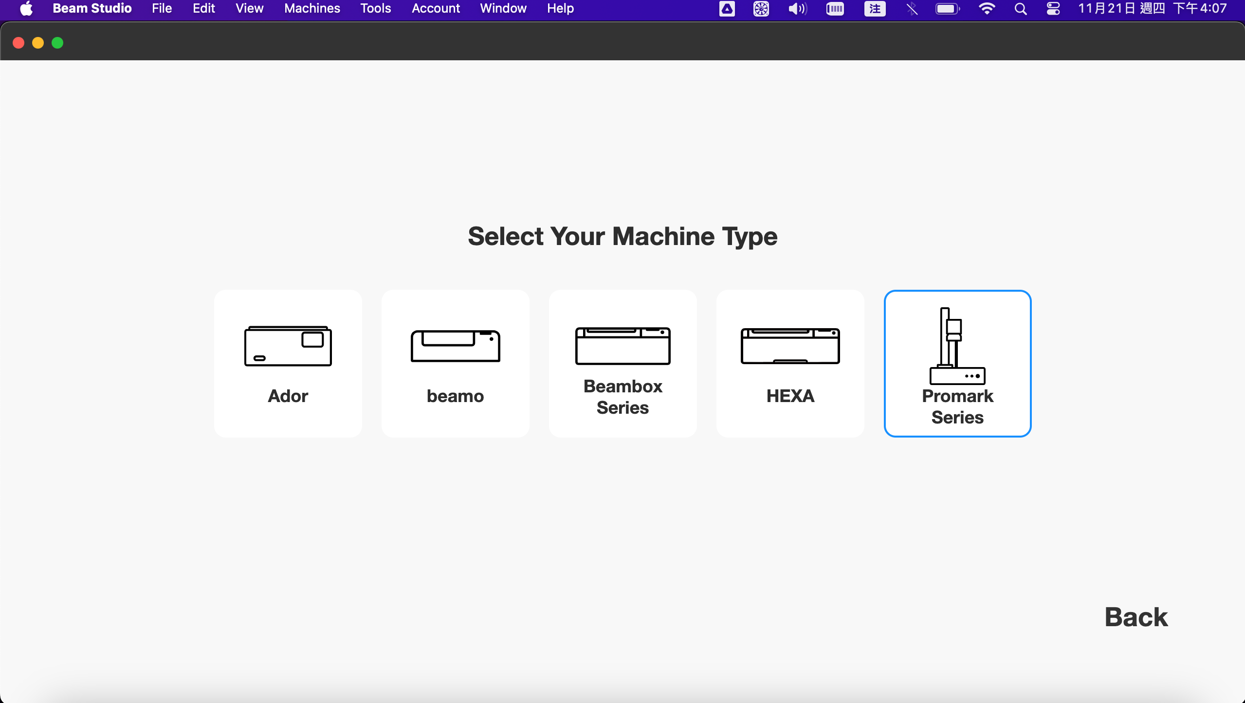1245x703 pixels.
Task: Open the File menu
Action: tap(162, 8)
